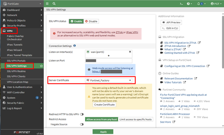Open the search magnifier icon
The height and width of the screenshot is (135, 224).
click(x=54, y=4)
